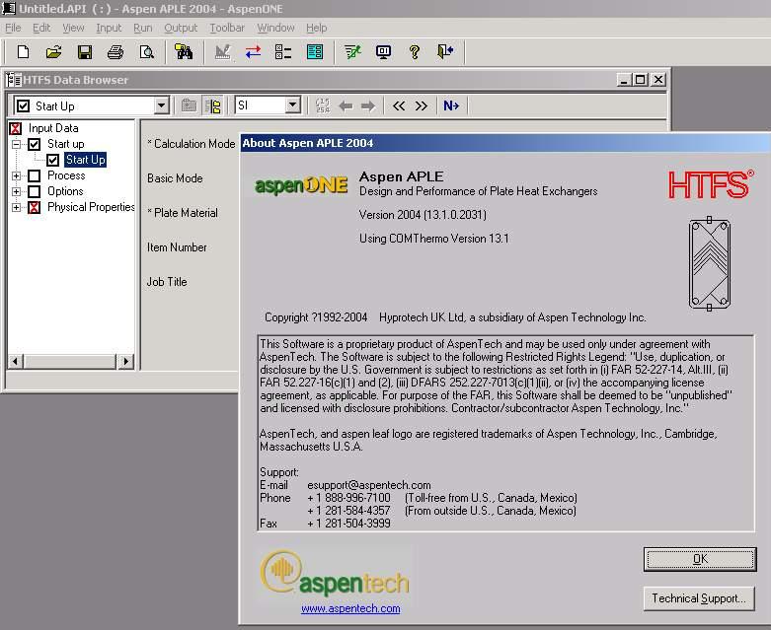Viewport: 771px width, 630px height.
Task: Click OK in the About dialog
Action: 700,559
